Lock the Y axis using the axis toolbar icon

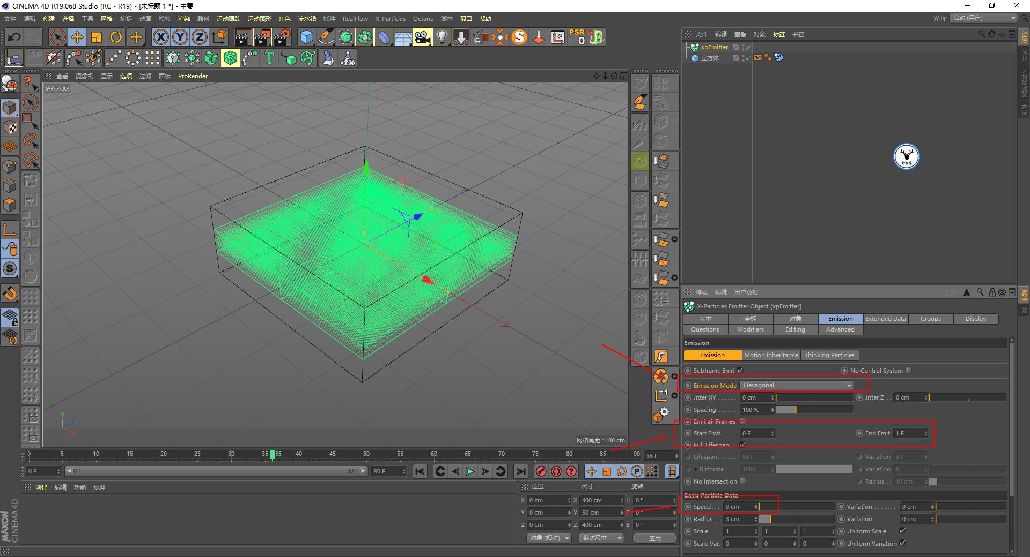coord(180,36)
